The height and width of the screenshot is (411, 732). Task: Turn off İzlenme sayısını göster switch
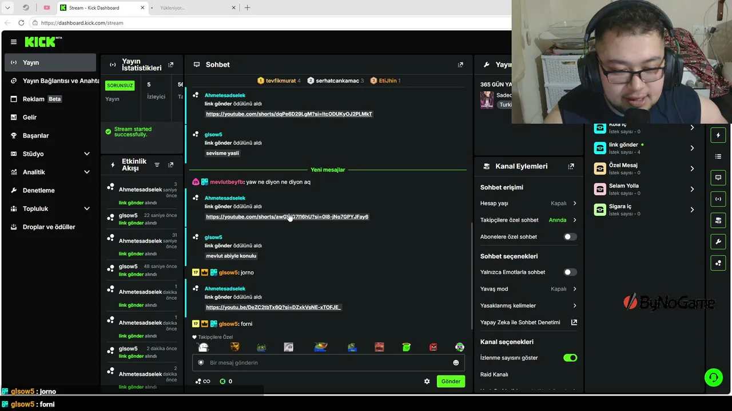click(x=570, y=358)
